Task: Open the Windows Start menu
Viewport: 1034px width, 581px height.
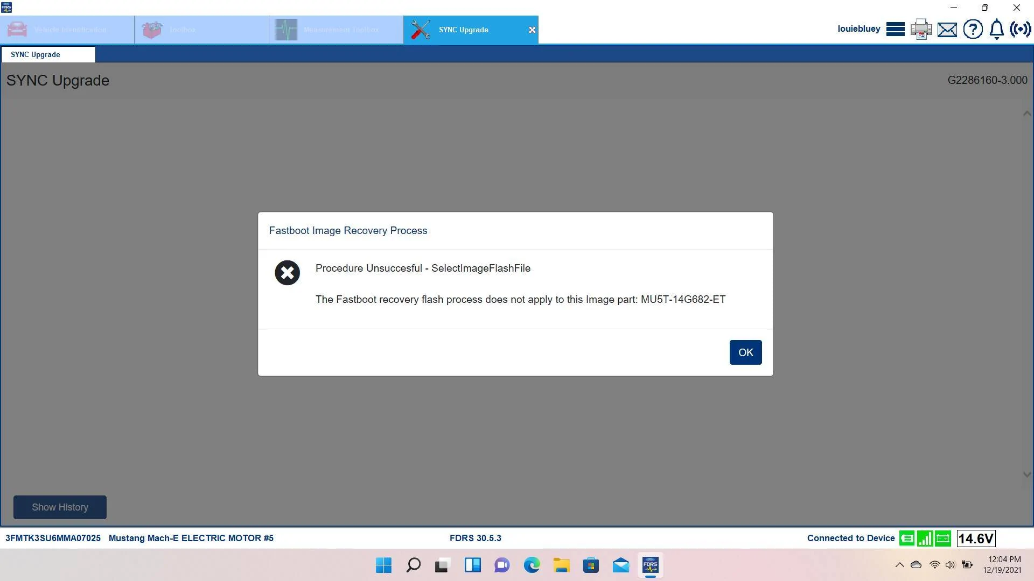Action: pos(384,565)
